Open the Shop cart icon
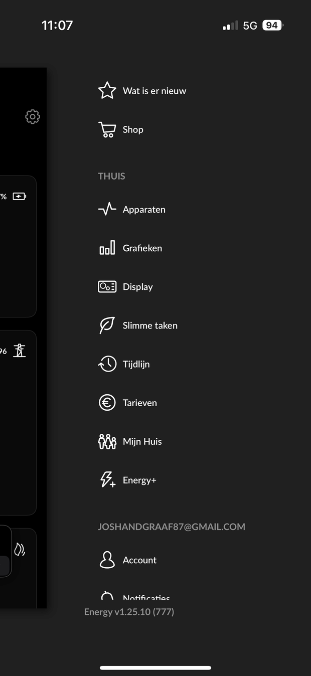The image size is (311, 676). 107,129
